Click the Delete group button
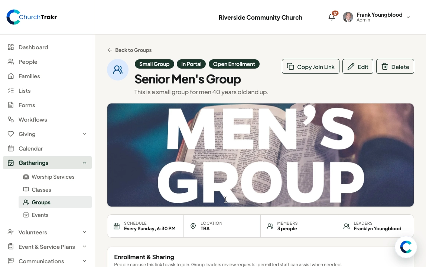 coord(395,66)
